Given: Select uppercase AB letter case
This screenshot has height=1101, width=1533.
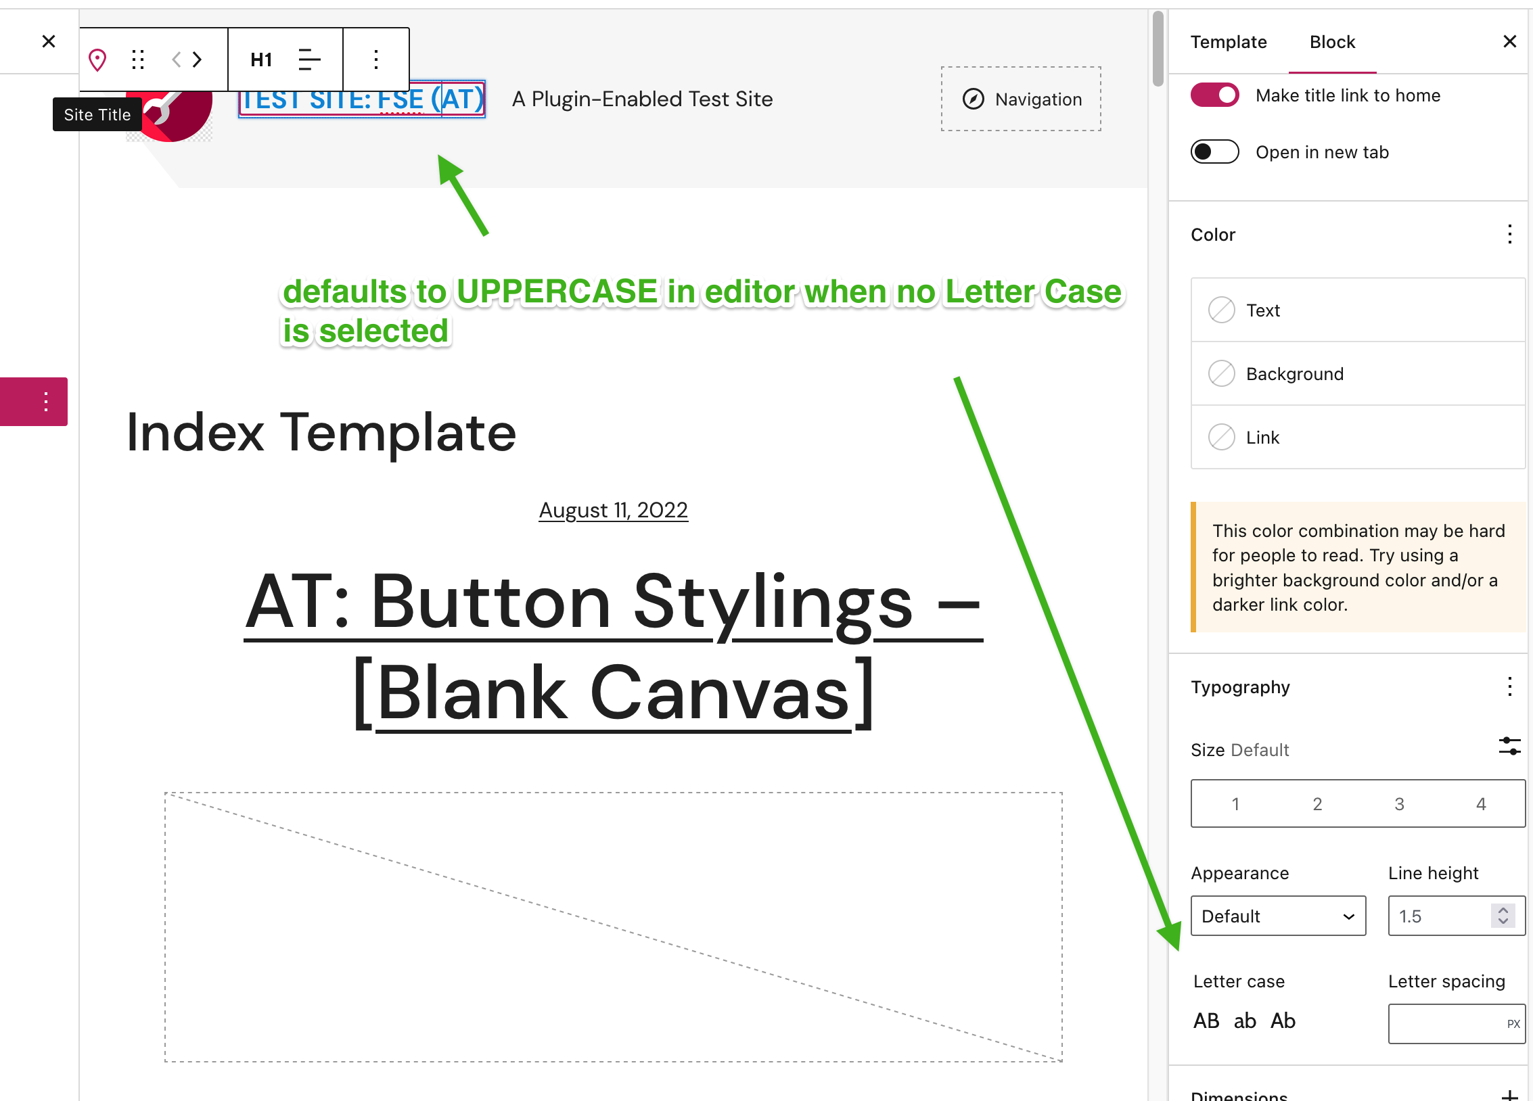Looking at the screenshot, I should pos(1206,1021).
